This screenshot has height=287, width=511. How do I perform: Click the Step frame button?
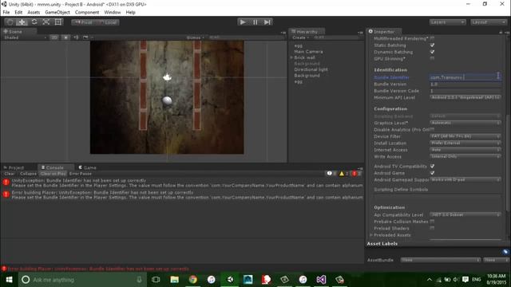coord(267,22)
